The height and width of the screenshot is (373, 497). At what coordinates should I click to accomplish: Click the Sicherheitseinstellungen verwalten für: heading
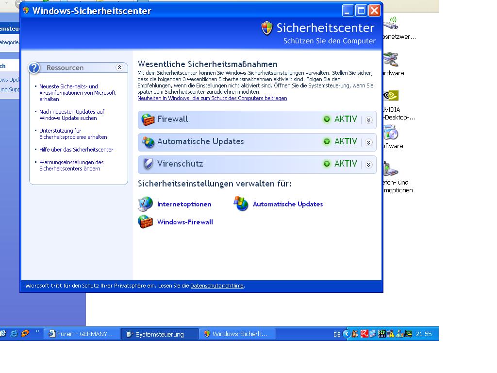coord(215,184)
